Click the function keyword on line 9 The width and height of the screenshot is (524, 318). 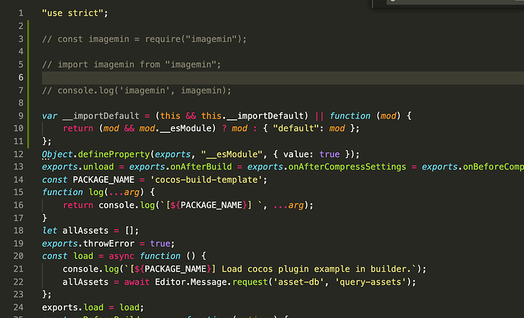[349, 116]
